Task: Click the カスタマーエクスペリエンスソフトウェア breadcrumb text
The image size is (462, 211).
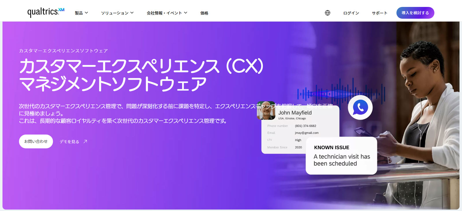Action: coord(63,51)
